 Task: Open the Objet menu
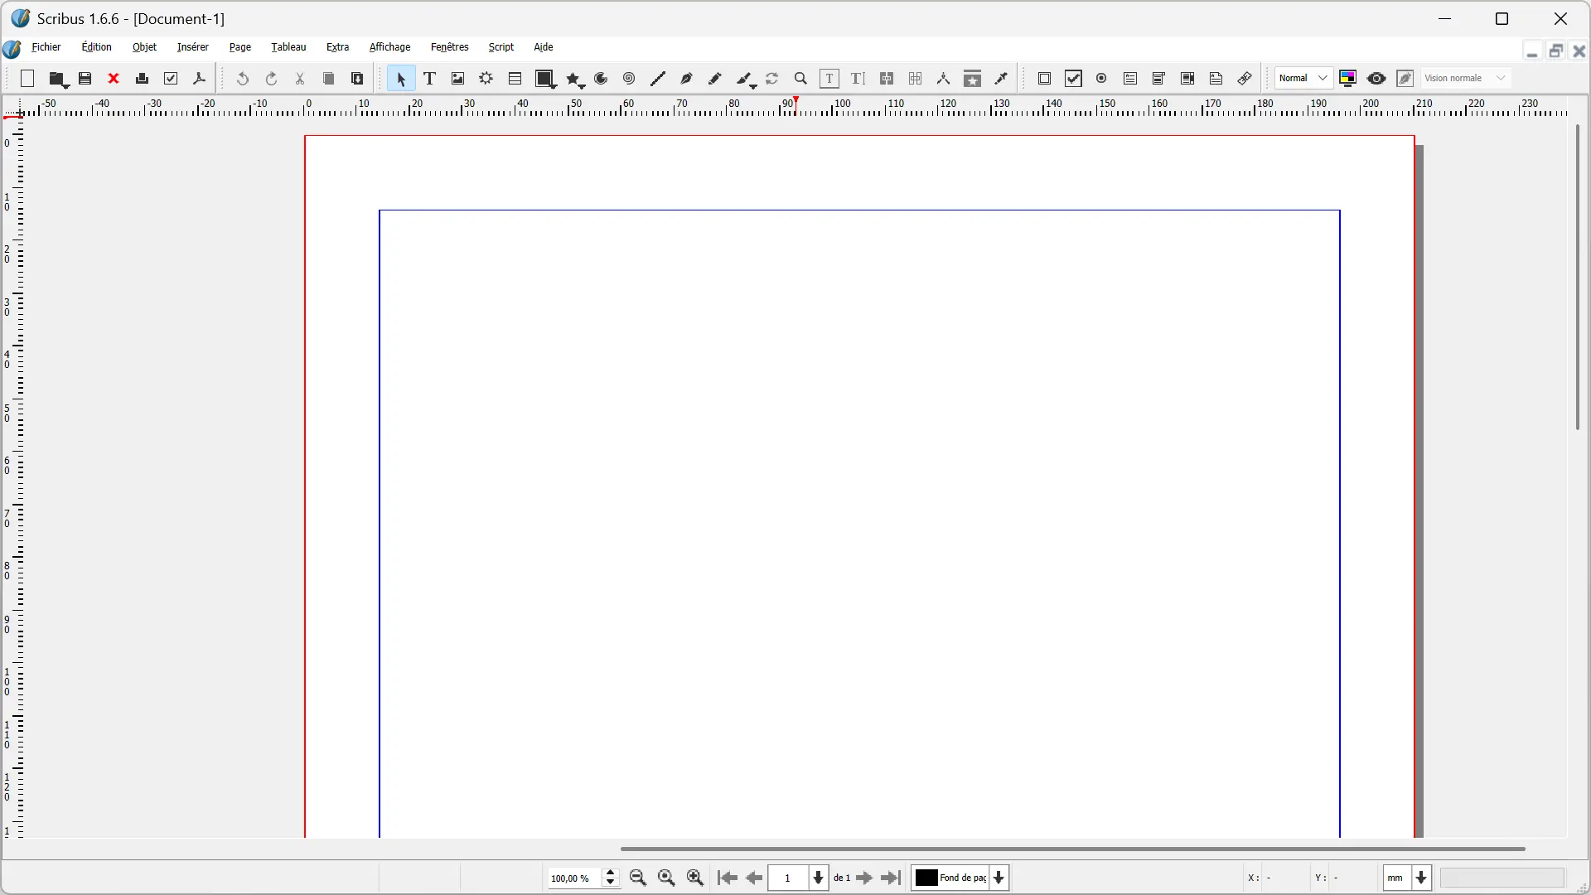(x=145, y=47)
